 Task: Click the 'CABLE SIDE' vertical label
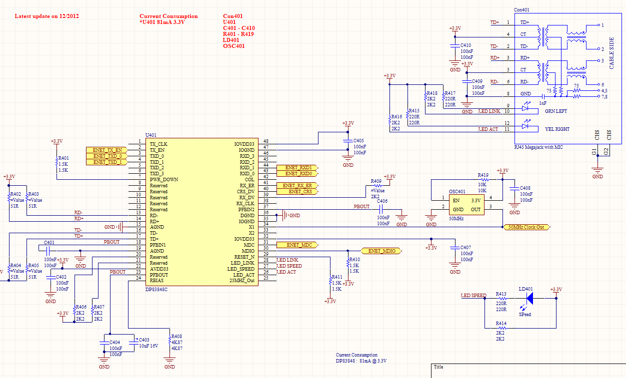[611, 53]
